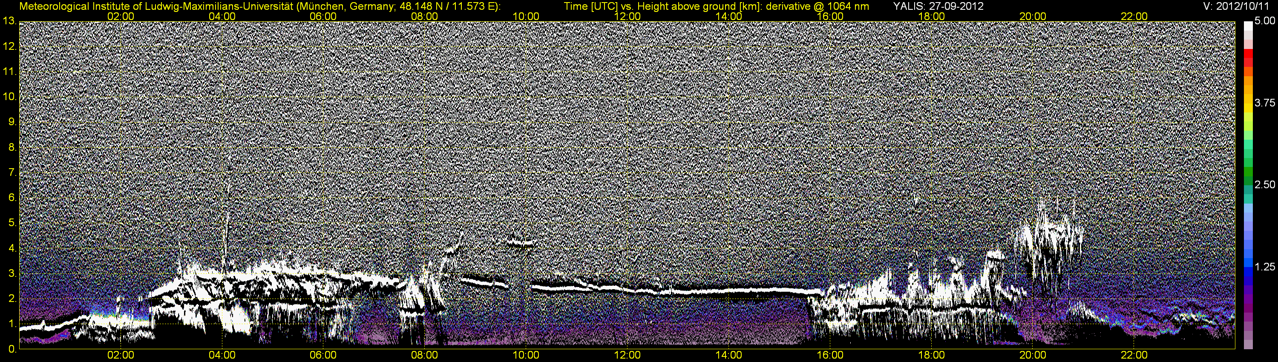Click the 3 km height axis label
Image resolution: width=1278 pixels, height=362 pixels.
click(12, 273)
